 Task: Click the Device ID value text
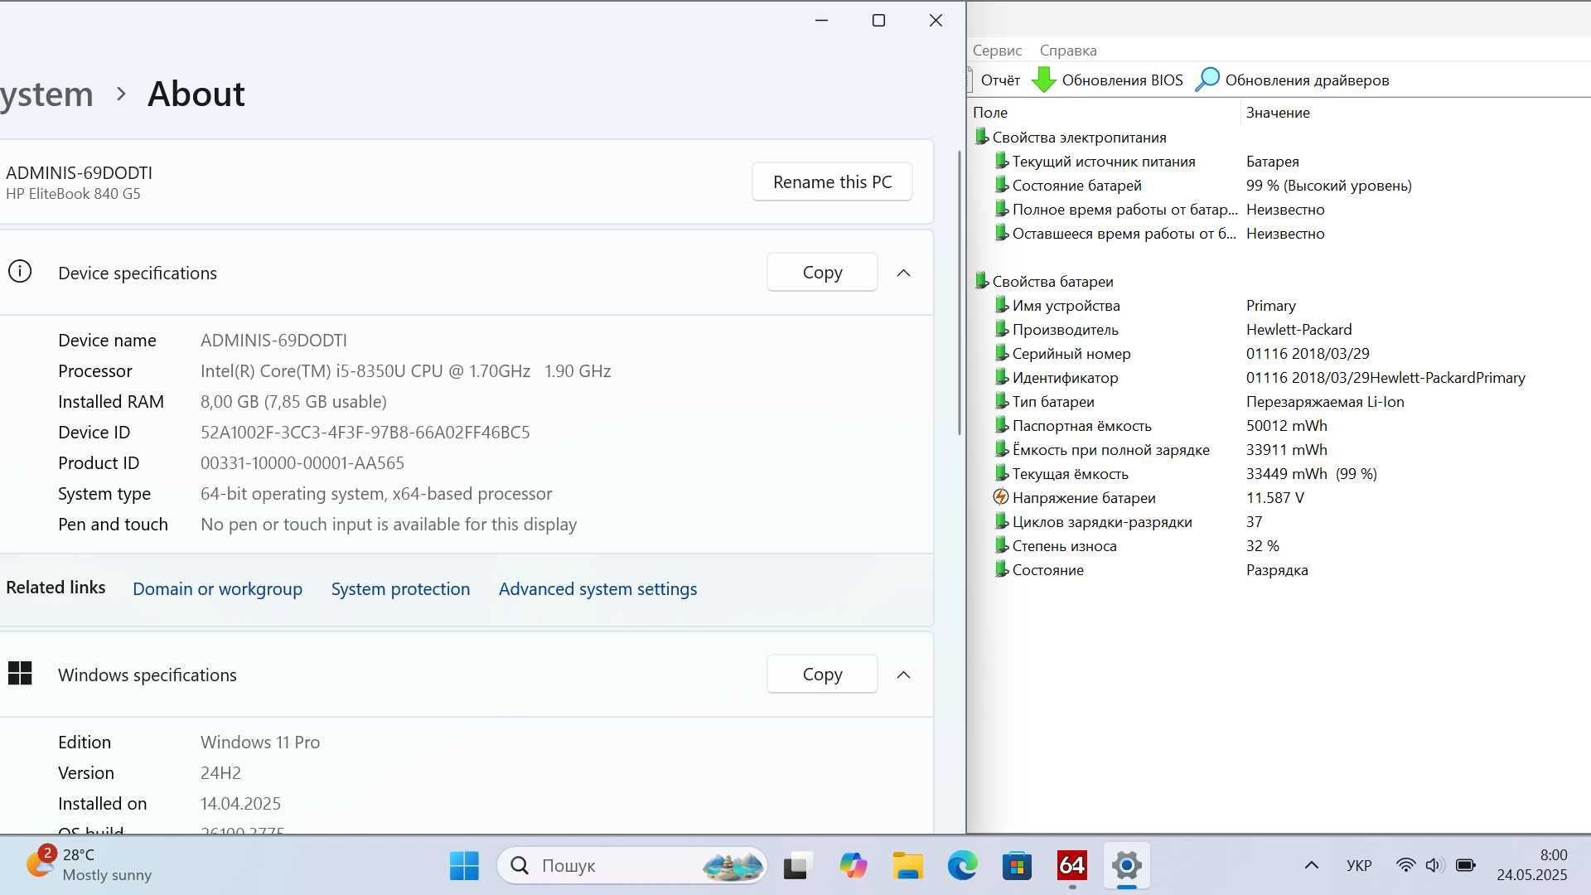click(365, 432)
